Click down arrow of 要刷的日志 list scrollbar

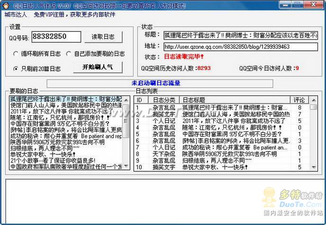(126, 166)
